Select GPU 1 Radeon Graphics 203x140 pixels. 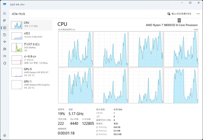31,84
